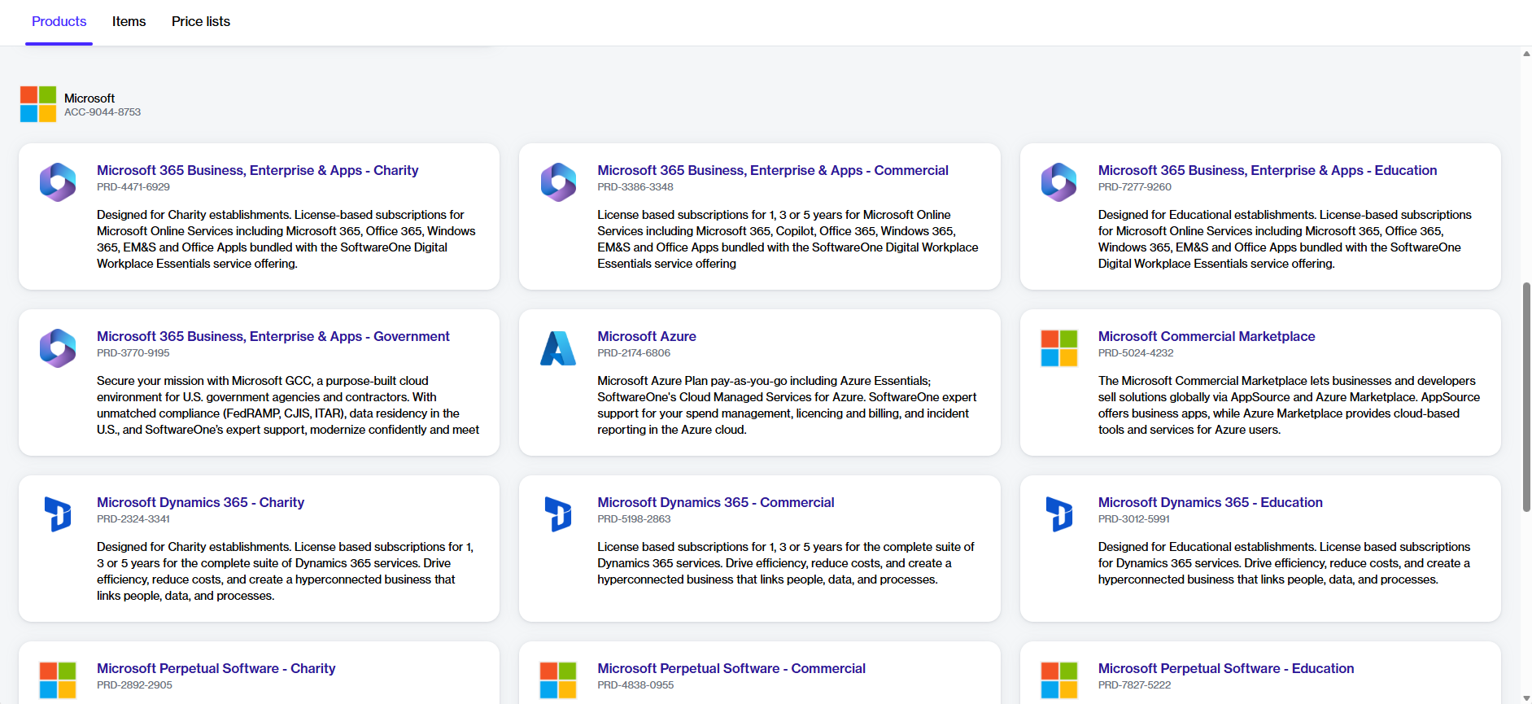Click the Dynamics 365 Commercial icon
This screenshot has height=704, width=1532.
(x=558, y=514)
